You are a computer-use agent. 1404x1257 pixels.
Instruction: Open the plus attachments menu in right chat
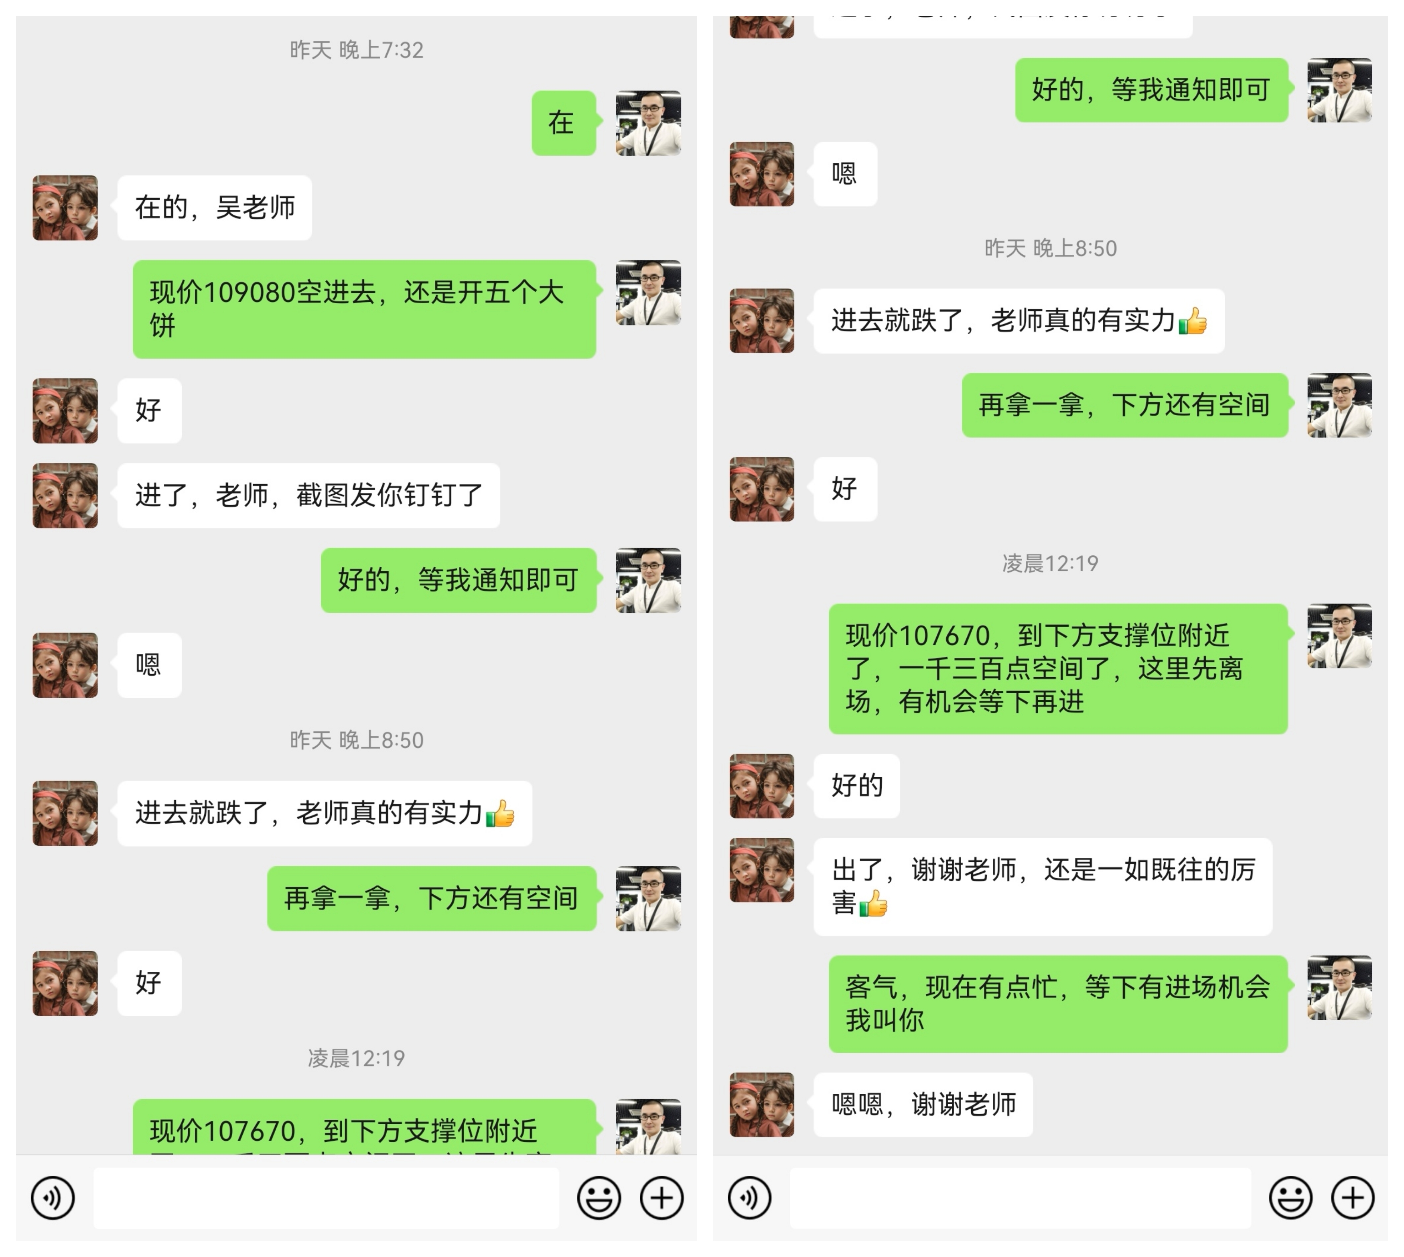1353,1198
